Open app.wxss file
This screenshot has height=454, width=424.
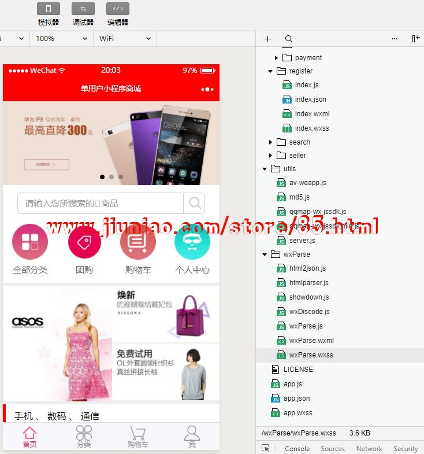pos(292,413)
